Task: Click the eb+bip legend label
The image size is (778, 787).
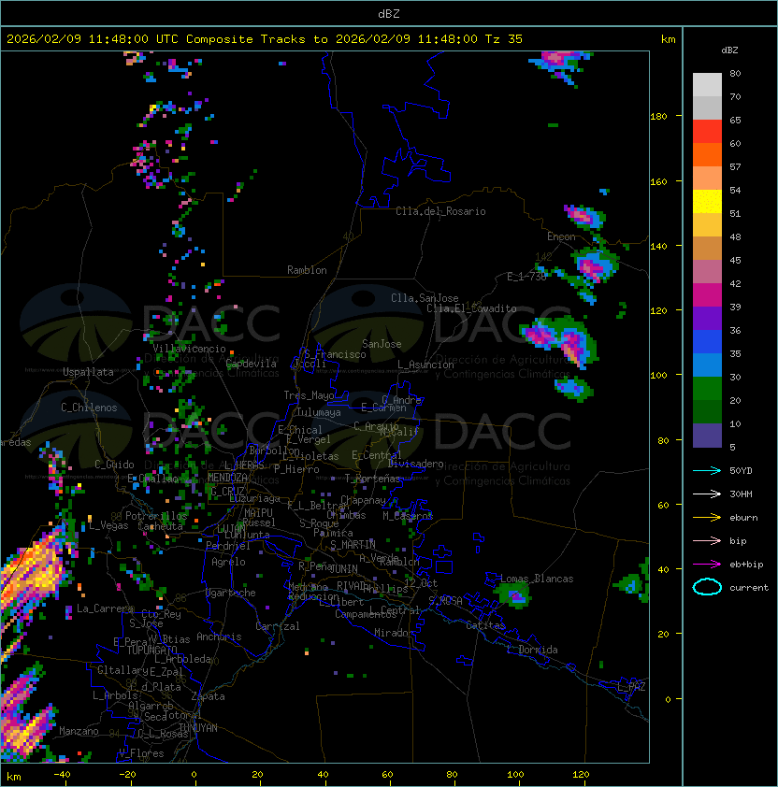Action: point(746,565)
